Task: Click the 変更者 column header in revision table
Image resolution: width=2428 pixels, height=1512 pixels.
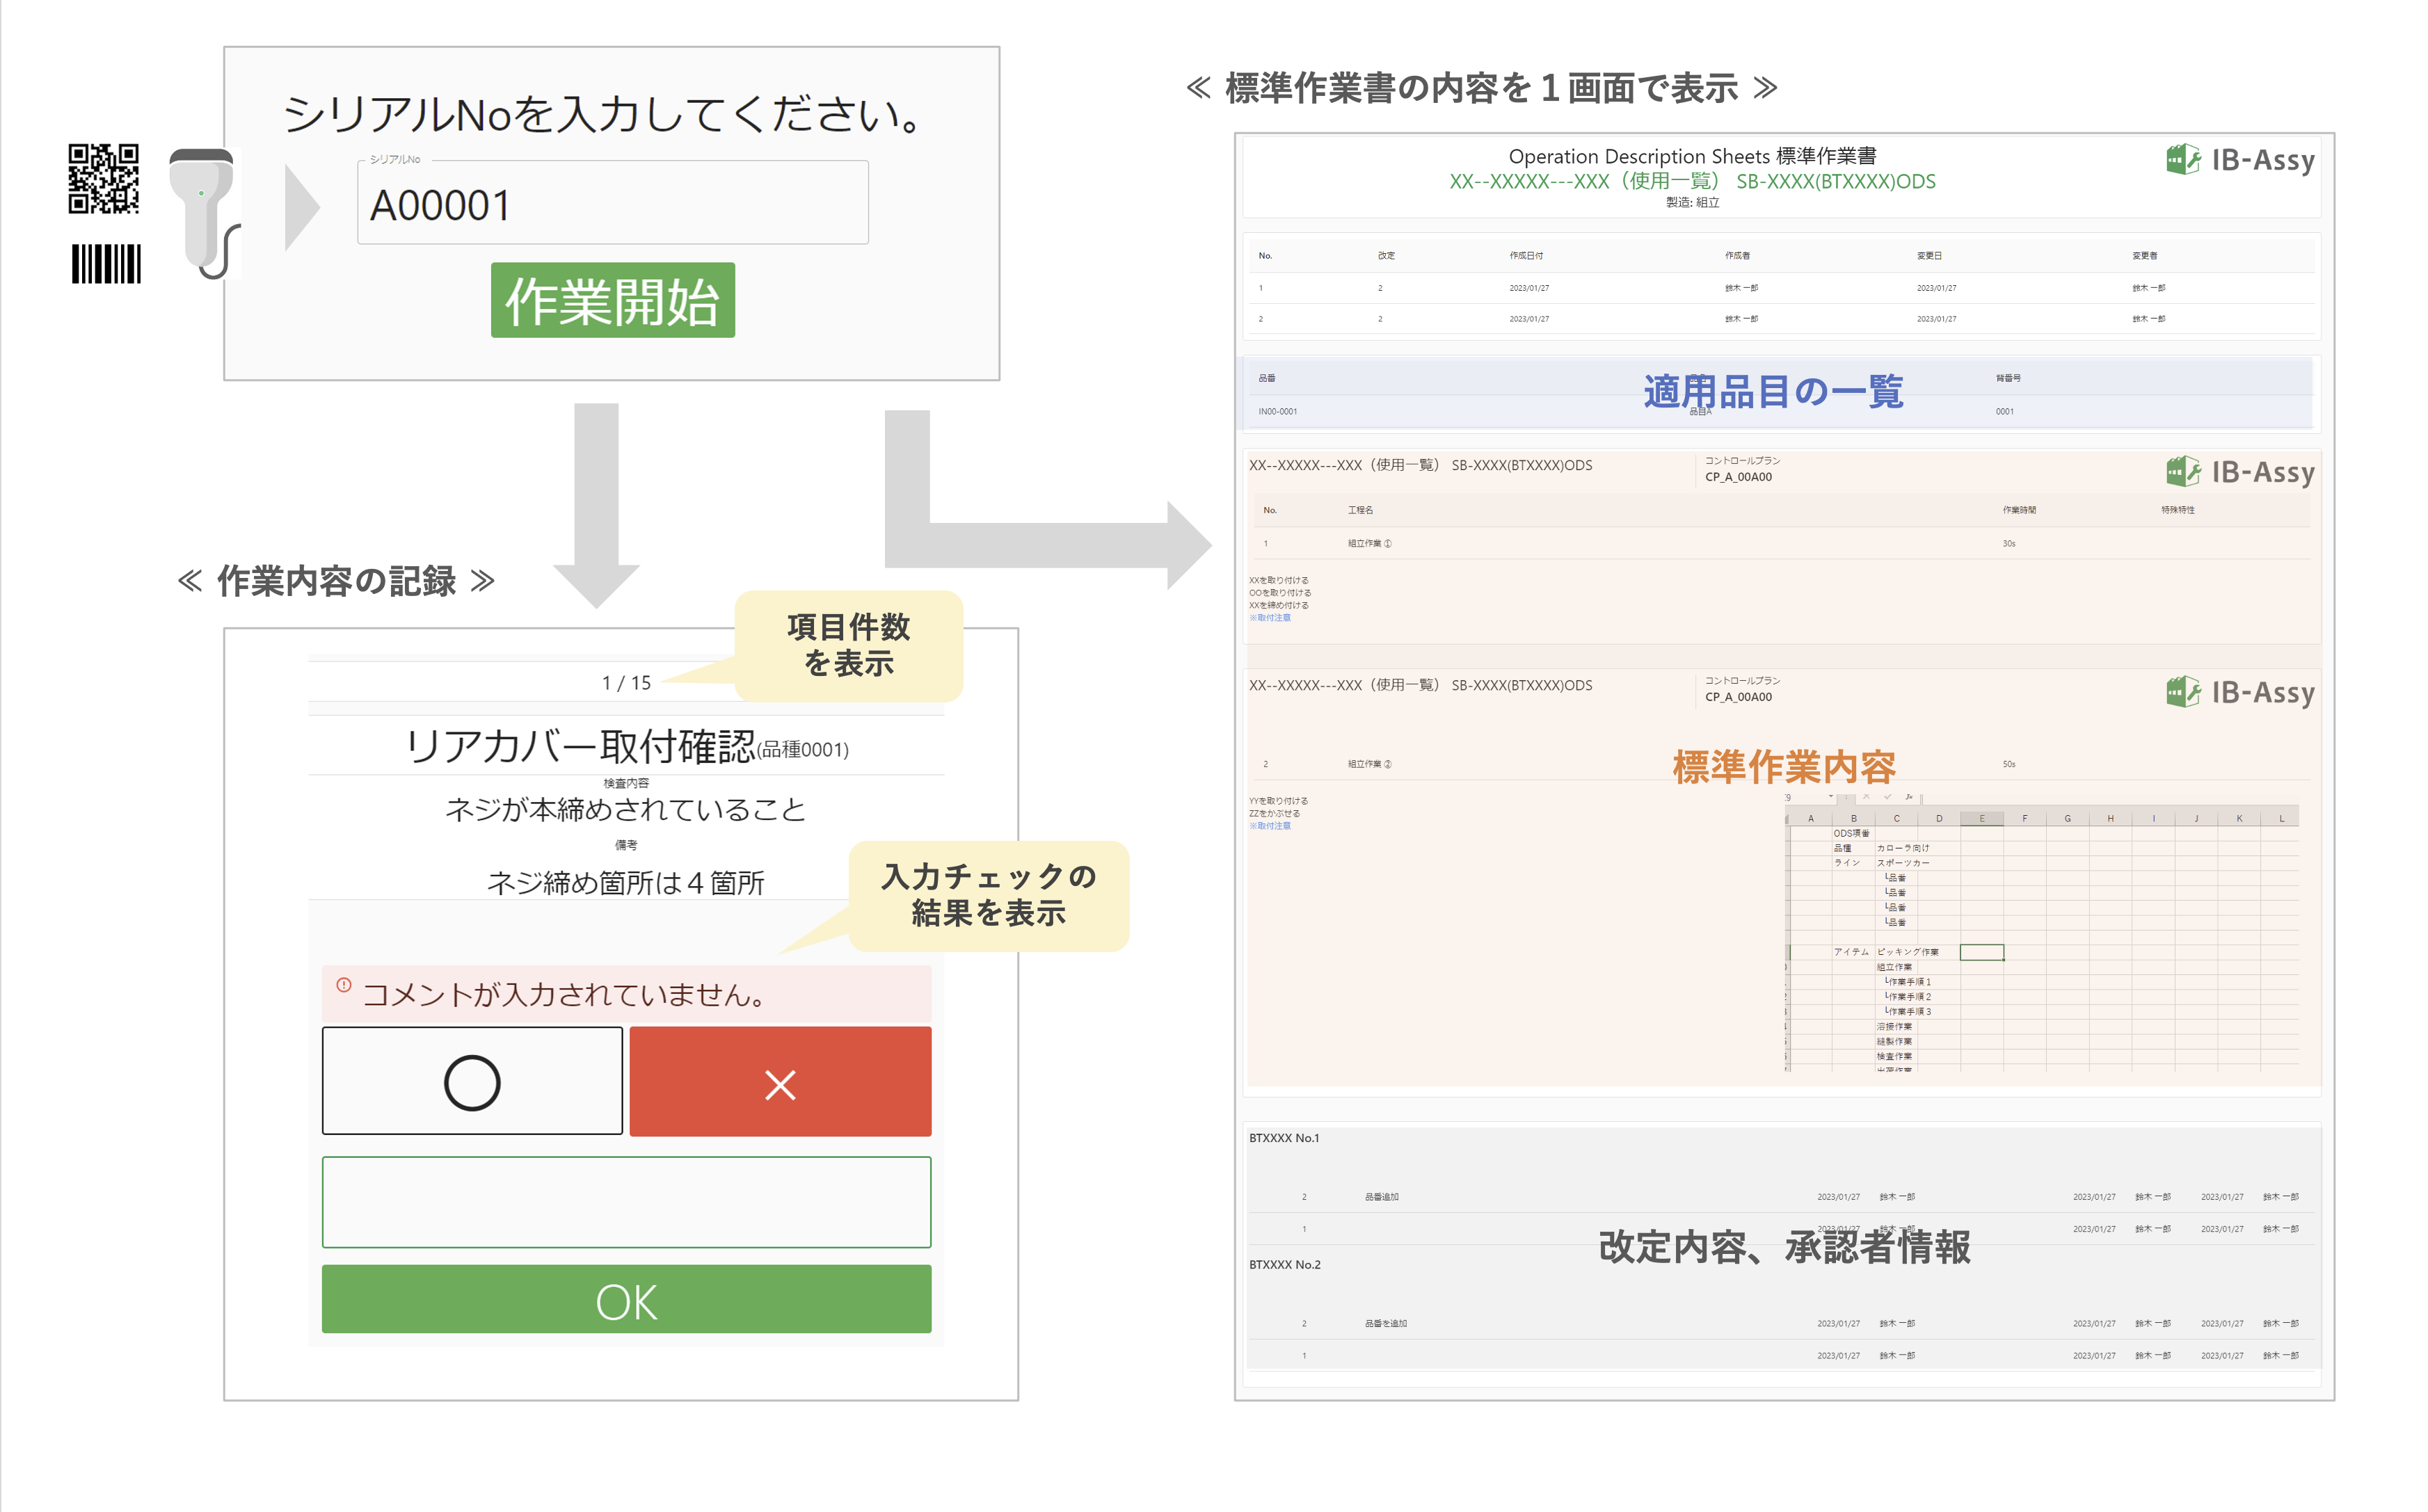Action: click(2144, 256)
